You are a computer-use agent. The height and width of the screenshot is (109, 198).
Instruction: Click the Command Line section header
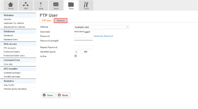18,60
